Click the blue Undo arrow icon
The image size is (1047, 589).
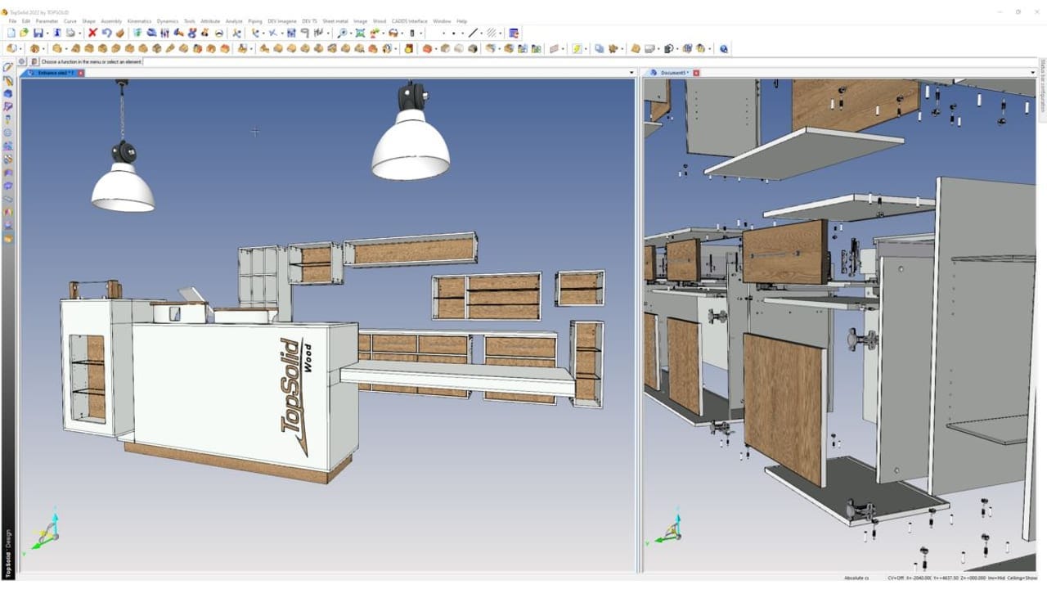pos(106,33)
